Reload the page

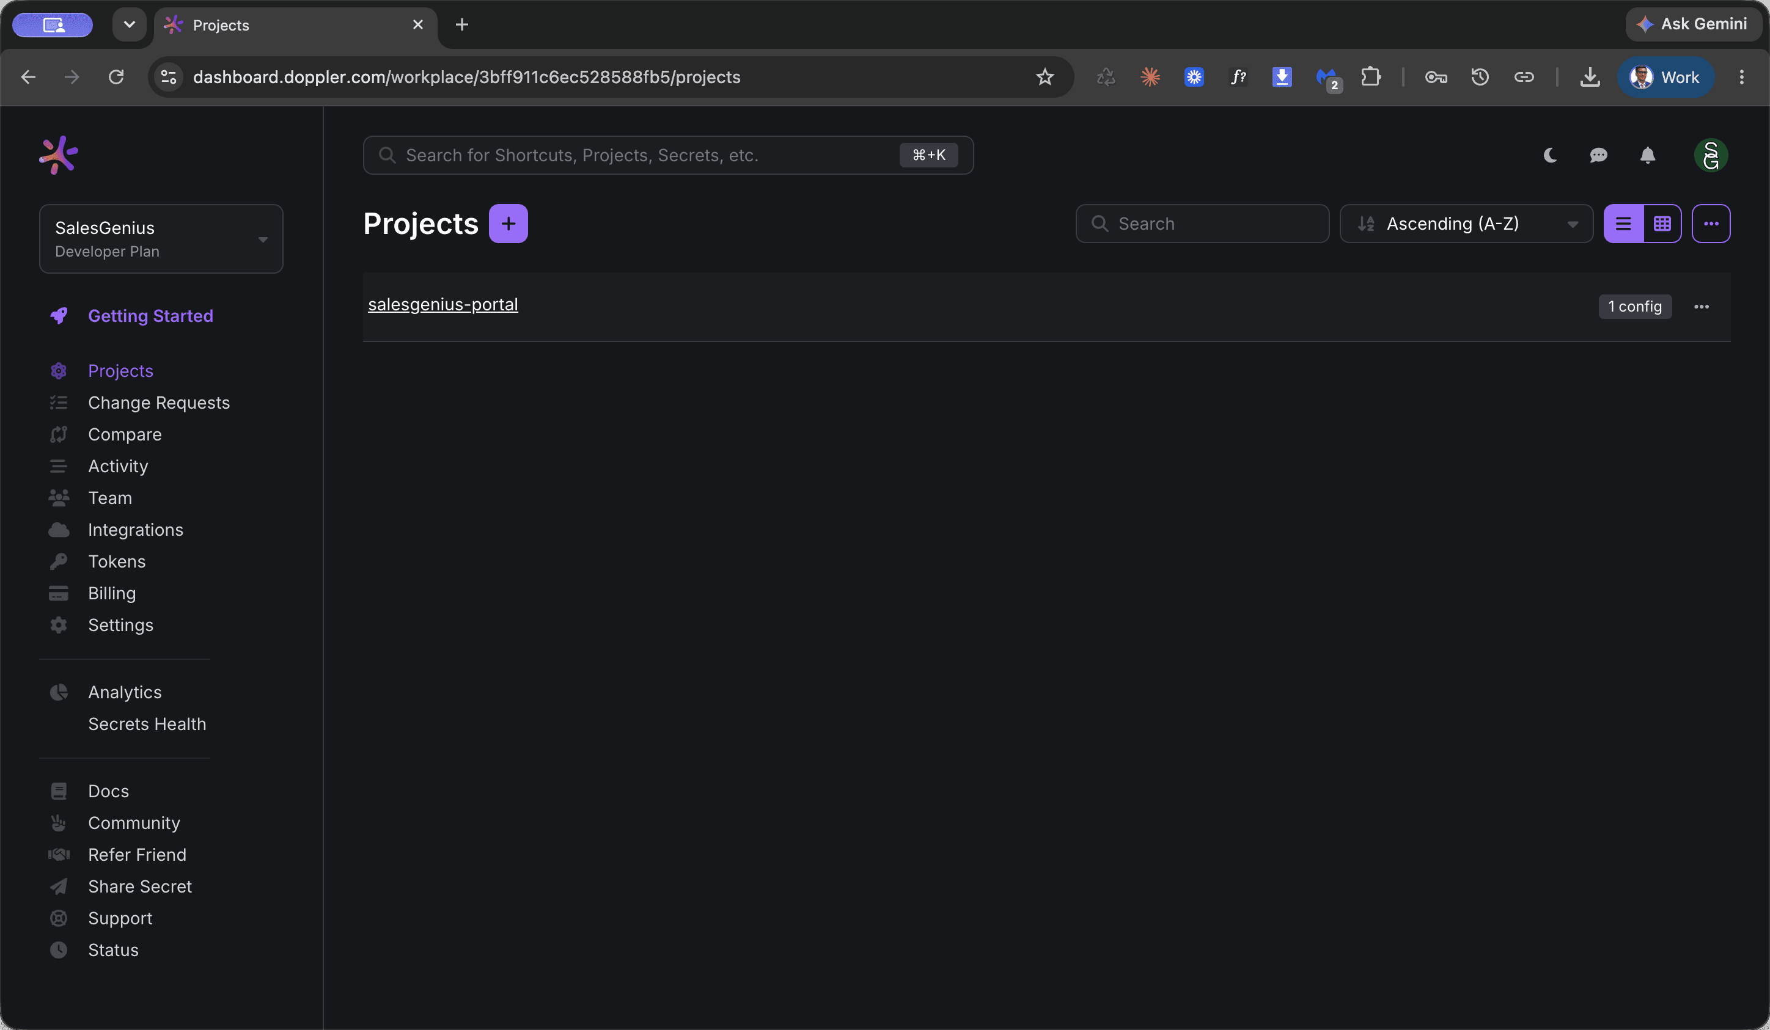point(117,77)
